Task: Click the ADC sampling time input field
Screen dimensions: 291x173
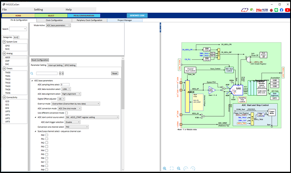Action: 65,84
